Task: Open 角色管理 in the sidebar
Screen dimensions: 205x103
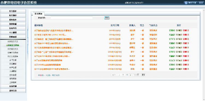Action: click(13, 64)
